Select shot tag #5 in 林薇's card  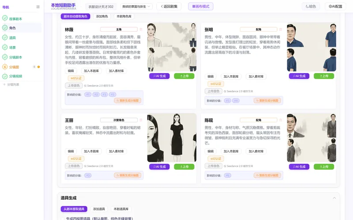pos(113,95)
